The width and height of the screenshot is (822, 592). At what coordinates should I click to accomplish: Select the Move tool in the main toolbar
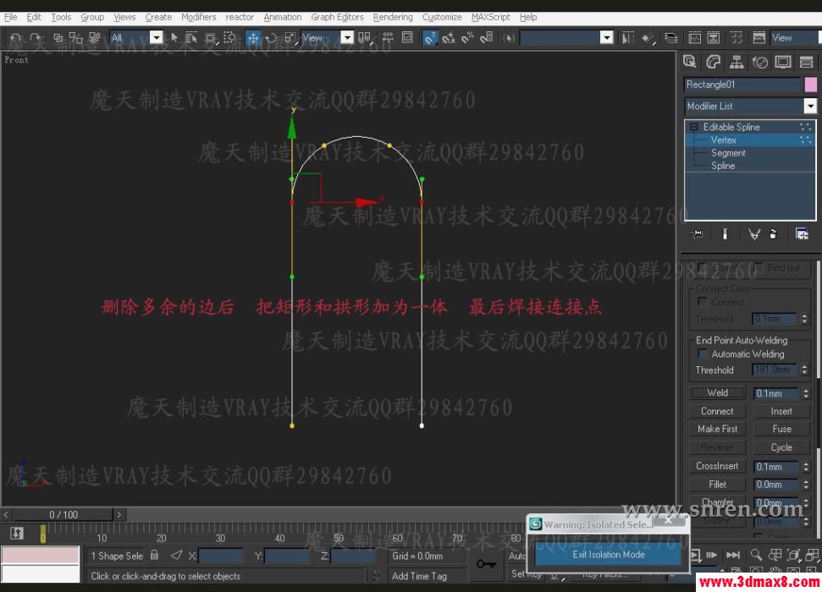point(252,37)
